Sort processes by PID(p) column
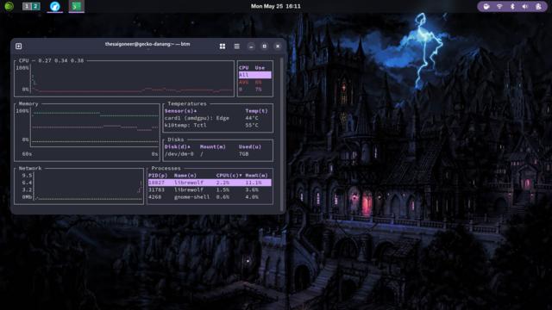552x310 pixels. pos(158,176)
